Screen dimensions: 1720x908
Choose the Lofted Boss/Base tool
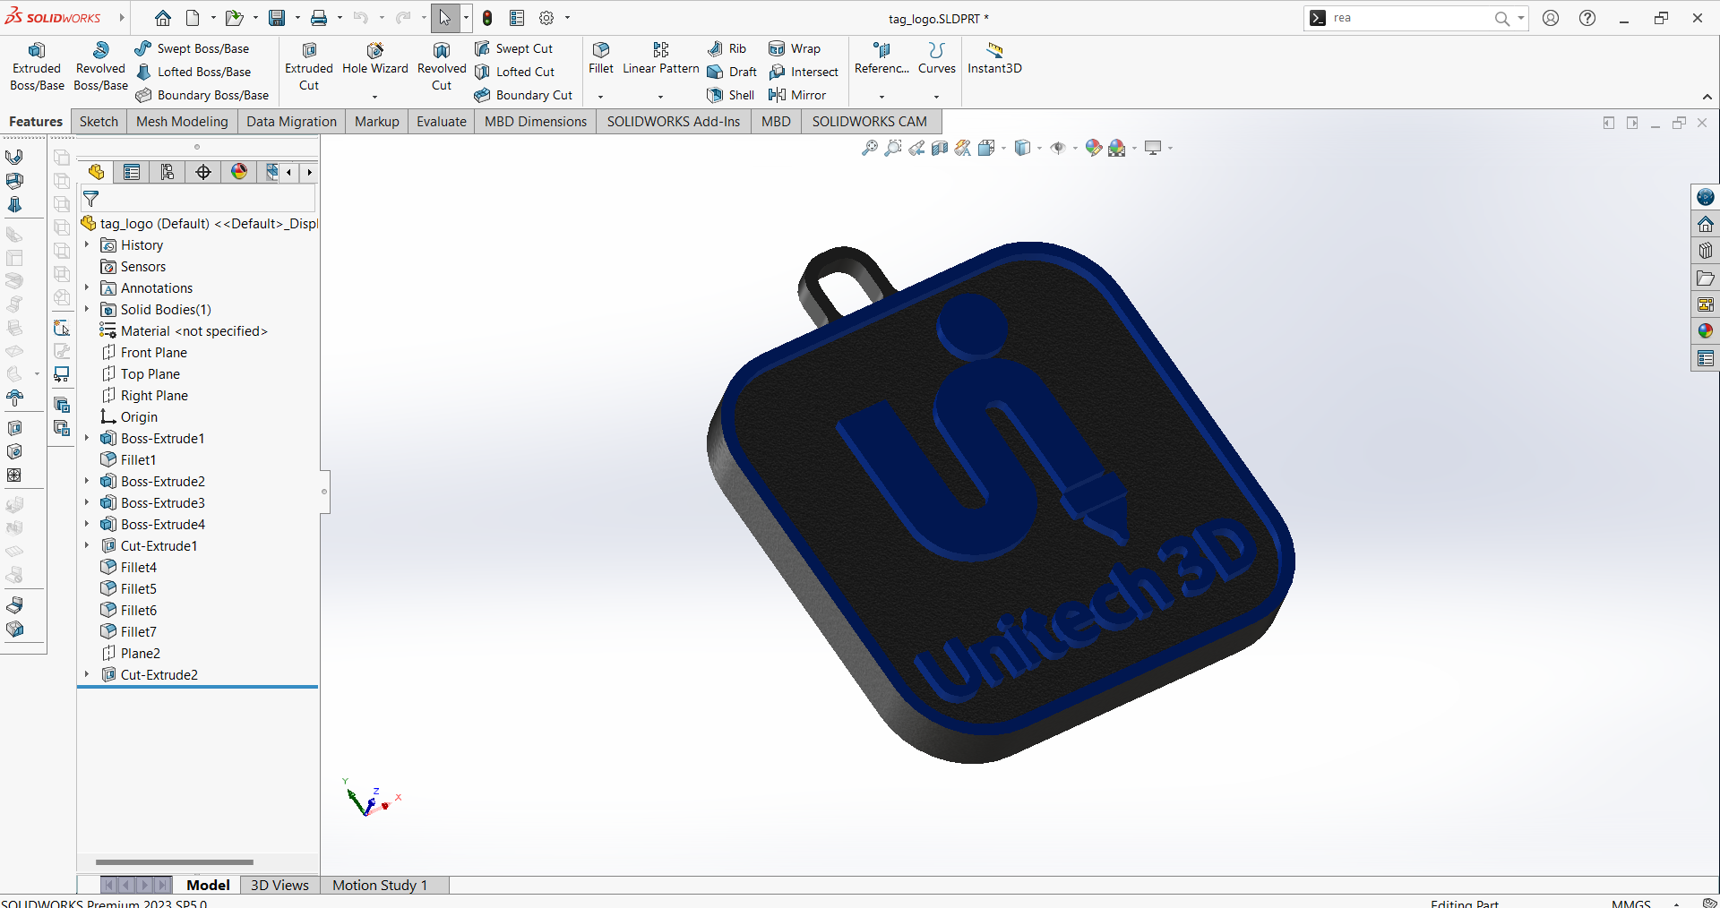coord(193,72)
